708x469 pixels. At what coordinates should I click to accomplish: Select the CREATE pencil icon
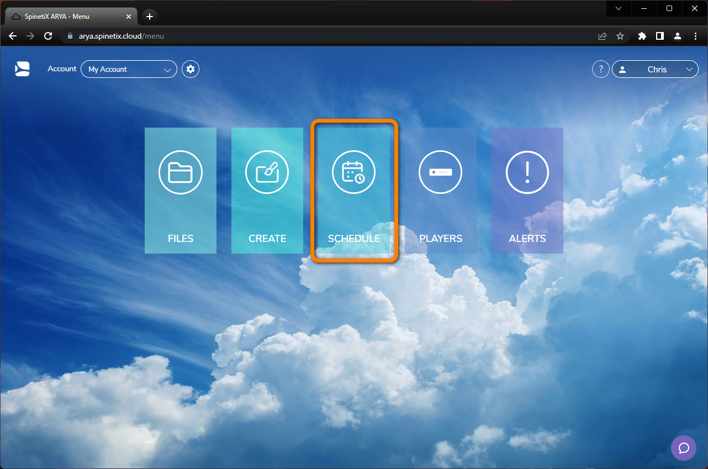[x=267, y=172]
